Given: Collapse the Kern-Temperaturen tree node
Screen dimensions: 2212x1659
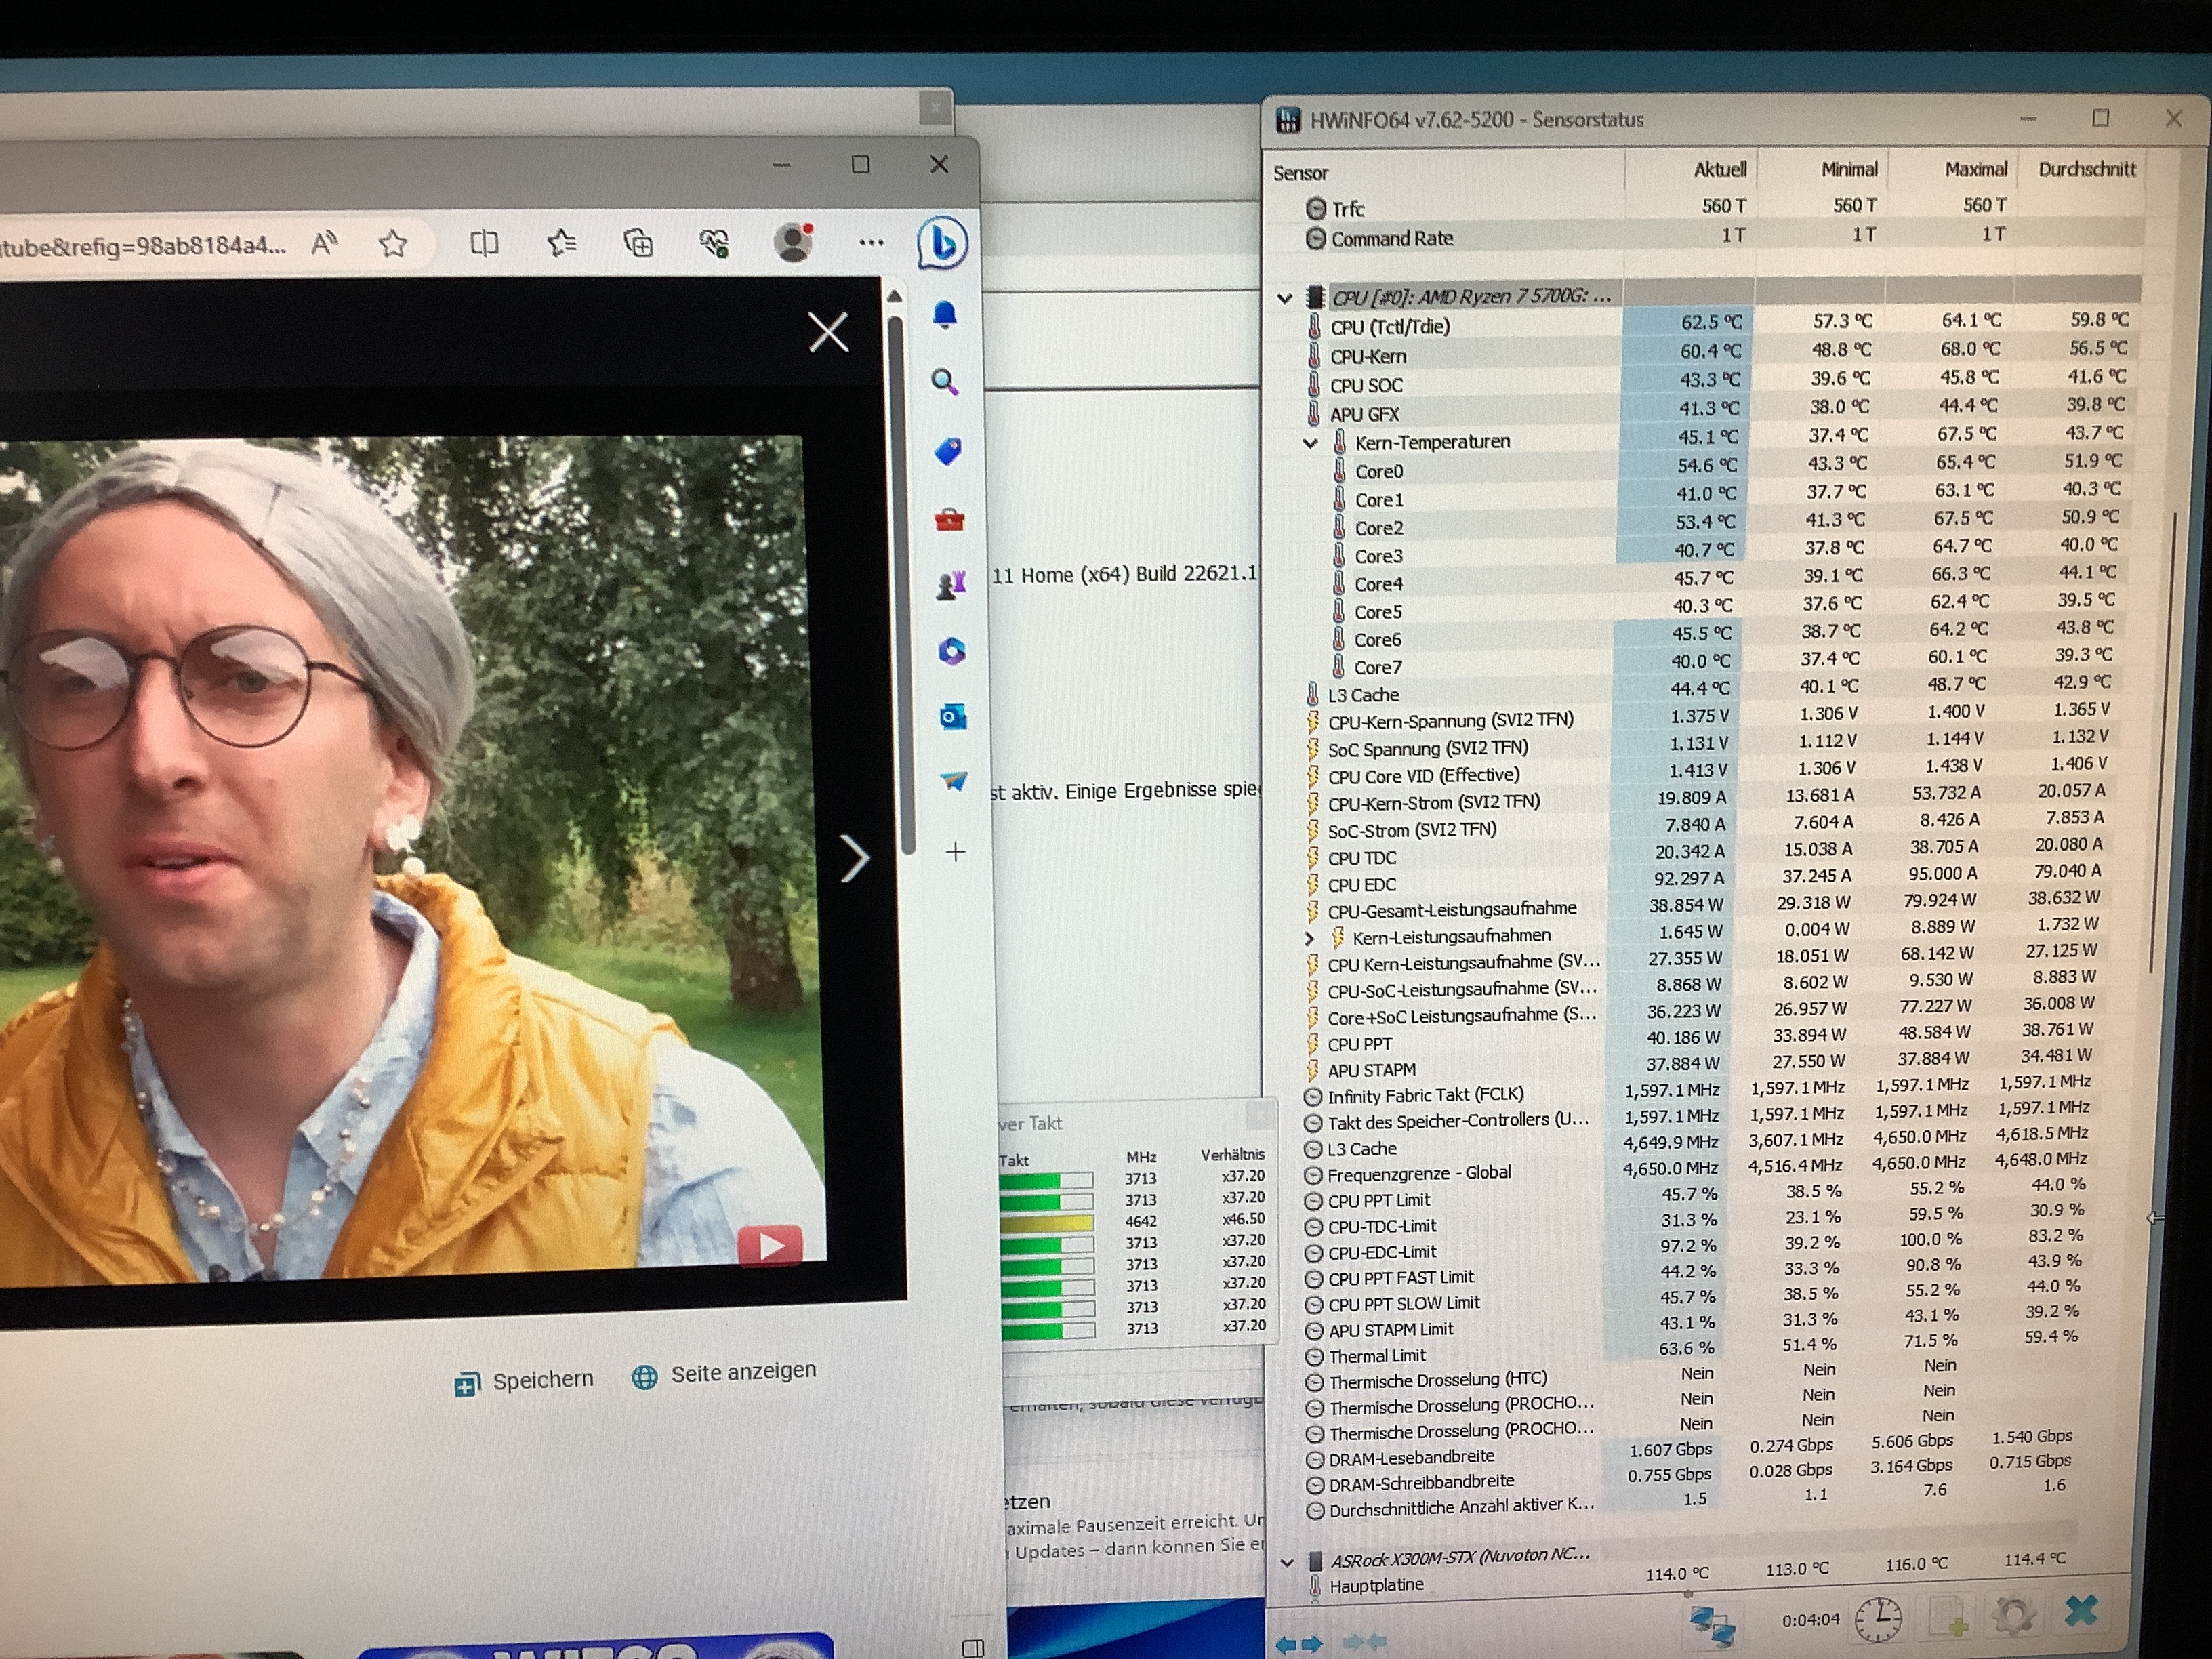Looking at the screenshot, I should [x=1311, y=443].
